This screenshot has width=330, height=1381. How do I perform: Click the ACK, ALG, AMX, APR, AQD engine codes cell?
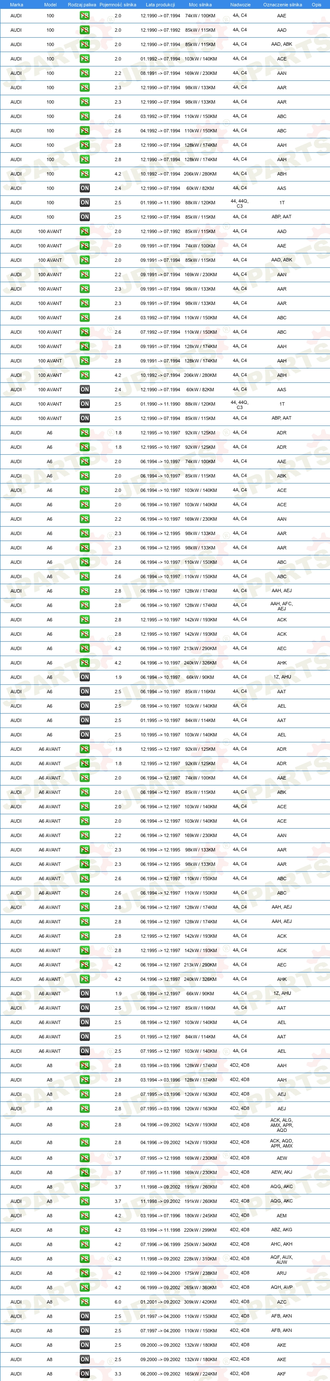coord(282,1126)
